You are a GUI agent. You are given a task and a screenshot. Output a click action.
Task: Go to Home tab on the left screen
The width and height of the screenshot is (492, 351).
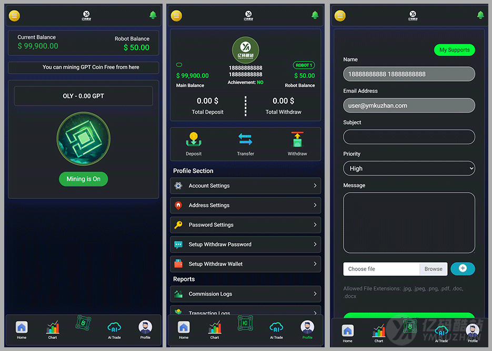(22, 329)
